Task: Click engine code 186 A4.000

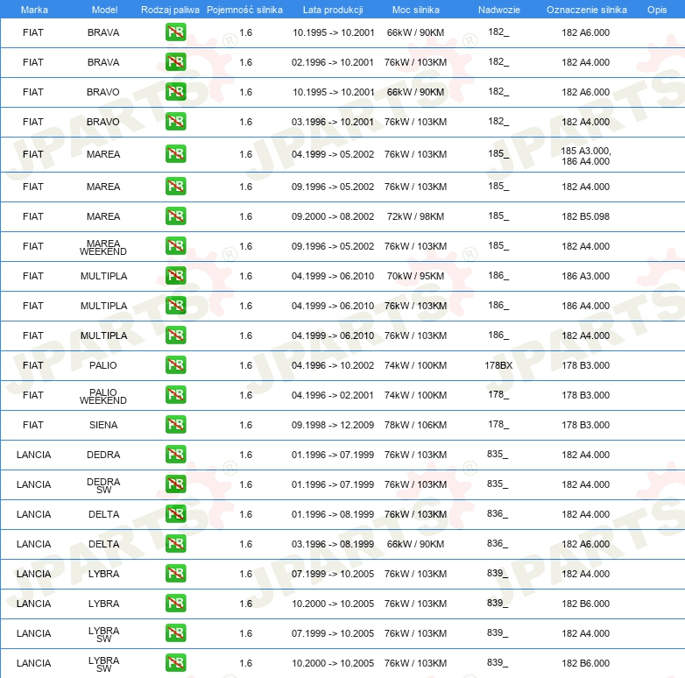Action: (x=585, y=306)
